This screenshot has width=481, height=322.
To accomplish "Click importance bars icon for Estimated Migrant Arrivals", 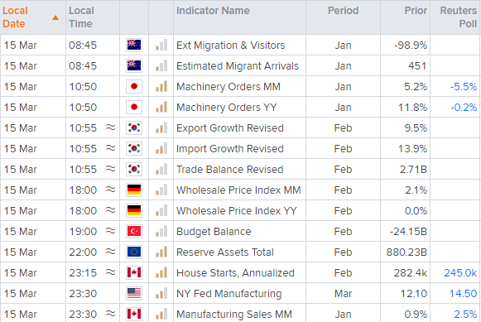I will (161, 65).
